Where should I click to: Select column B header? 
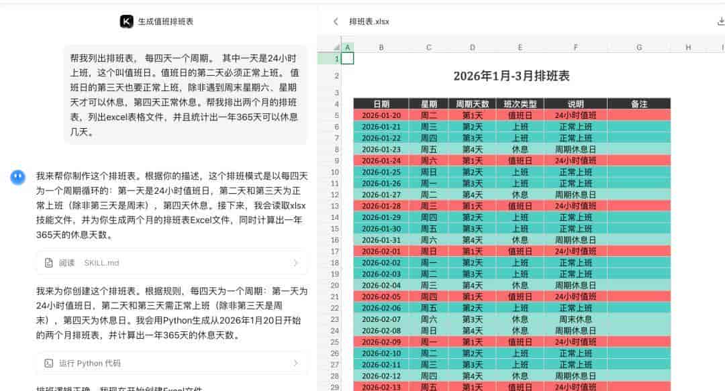[381, 47]
